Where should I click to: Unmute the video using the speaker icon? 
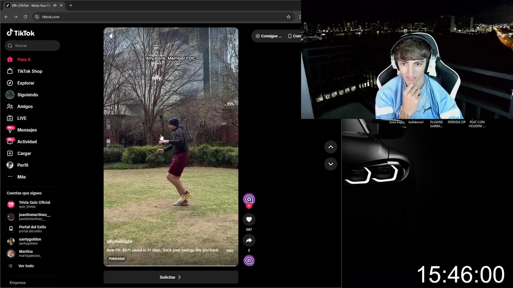(112, 36)
